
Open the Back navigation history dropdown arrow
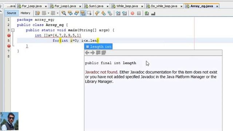click(48, 13)
